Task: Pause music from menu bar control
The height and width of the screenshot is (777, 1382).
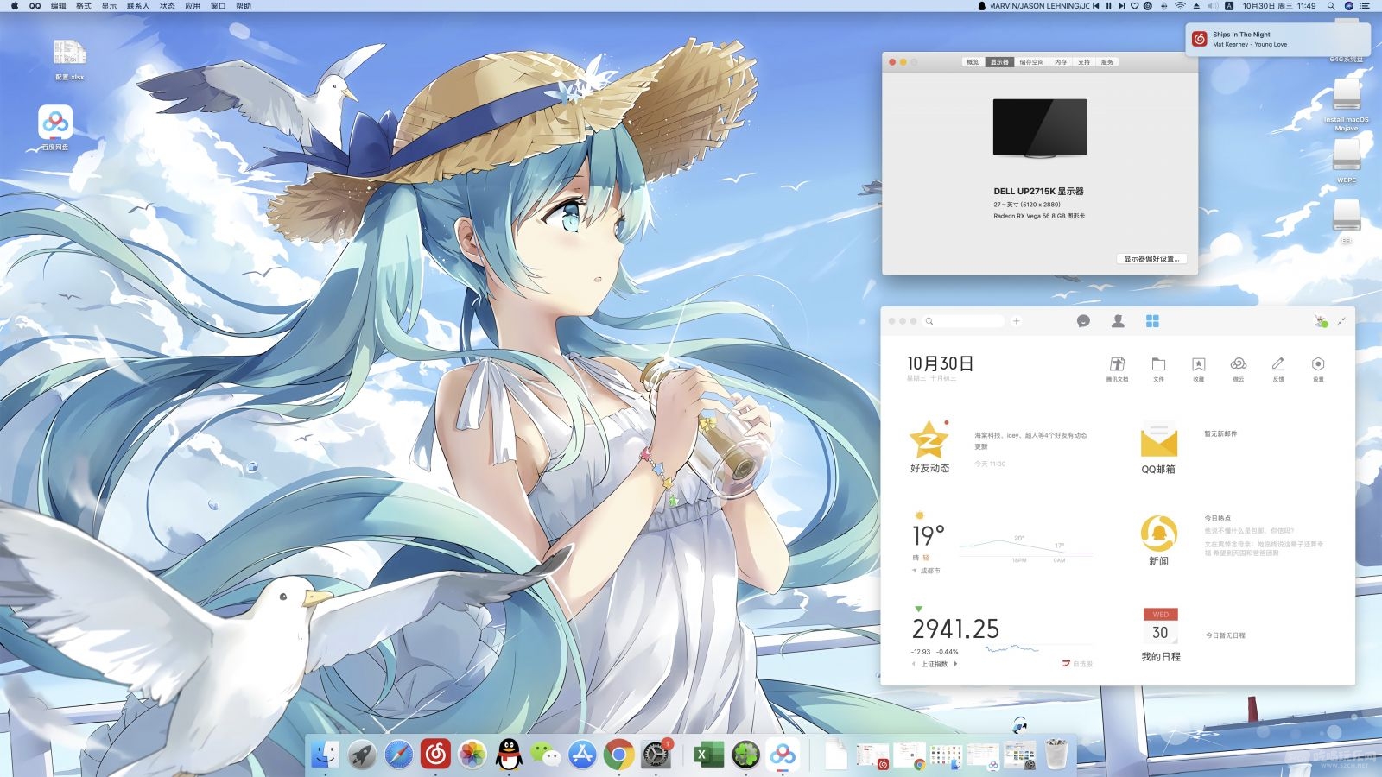Action: 1108,6
